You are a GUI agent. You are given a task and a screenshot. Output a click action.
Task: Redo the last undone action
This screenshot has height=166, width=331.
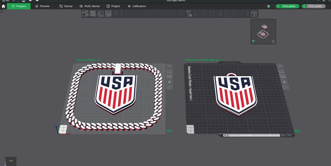pos(37,1)
